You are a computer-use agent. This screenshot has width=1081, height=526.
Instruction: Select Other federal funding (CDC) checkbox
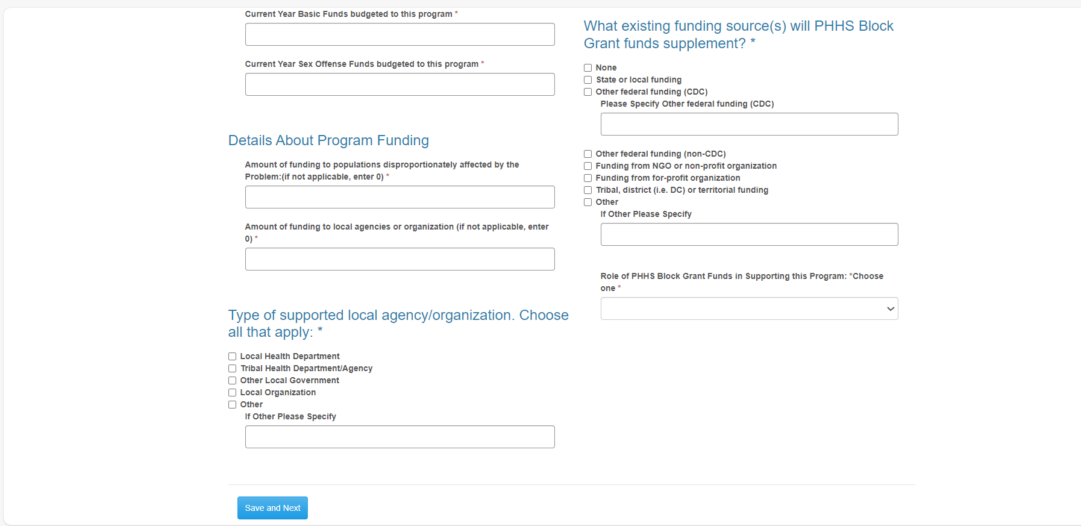click(587, 92)
